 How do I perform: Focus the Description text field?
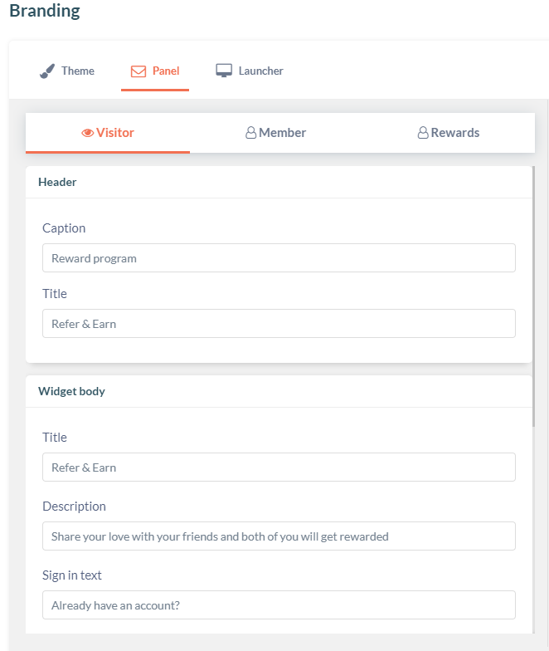(279, 536)
